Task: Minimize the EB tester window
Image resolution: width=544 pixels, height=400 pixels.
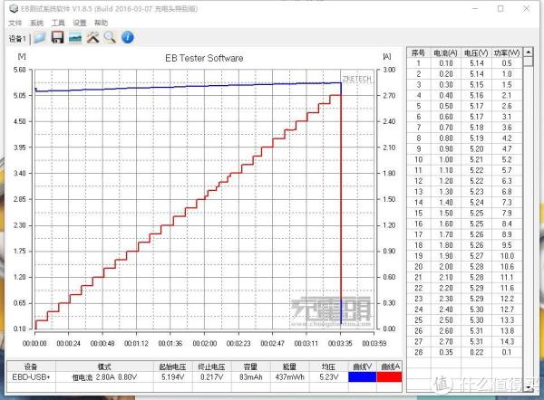Action: click(x=475, y=9)
